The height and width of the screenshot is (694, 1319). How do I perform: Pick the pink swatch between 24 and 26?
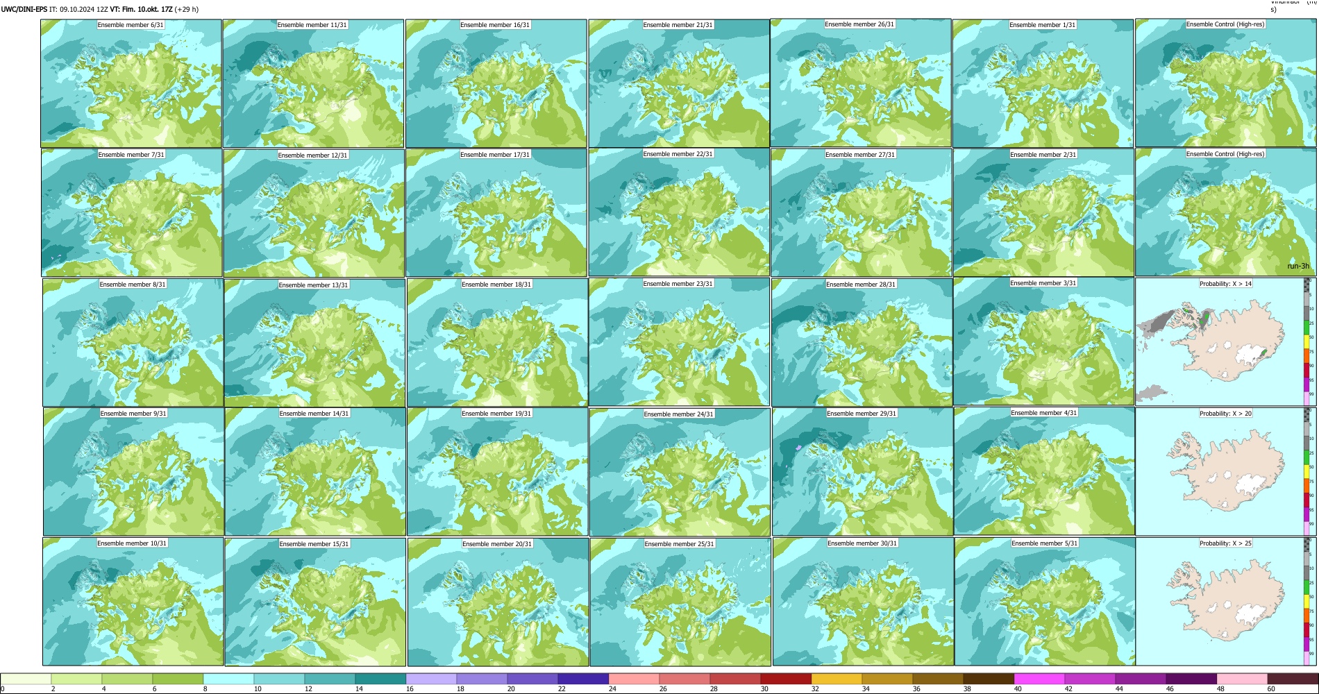(x=634, y=679)
